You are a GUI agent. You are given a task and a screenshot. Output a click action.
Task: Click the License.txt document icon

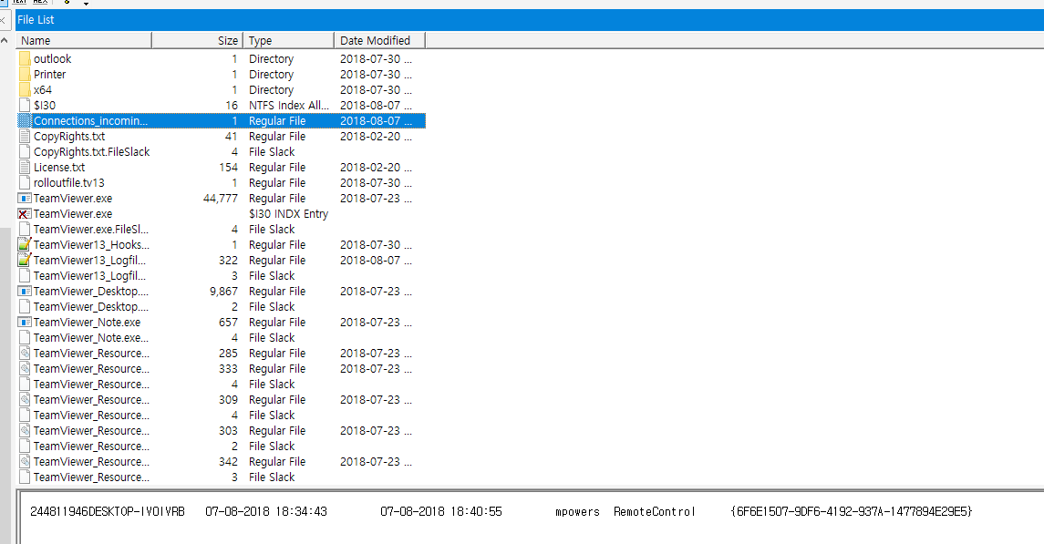(25, 167)
